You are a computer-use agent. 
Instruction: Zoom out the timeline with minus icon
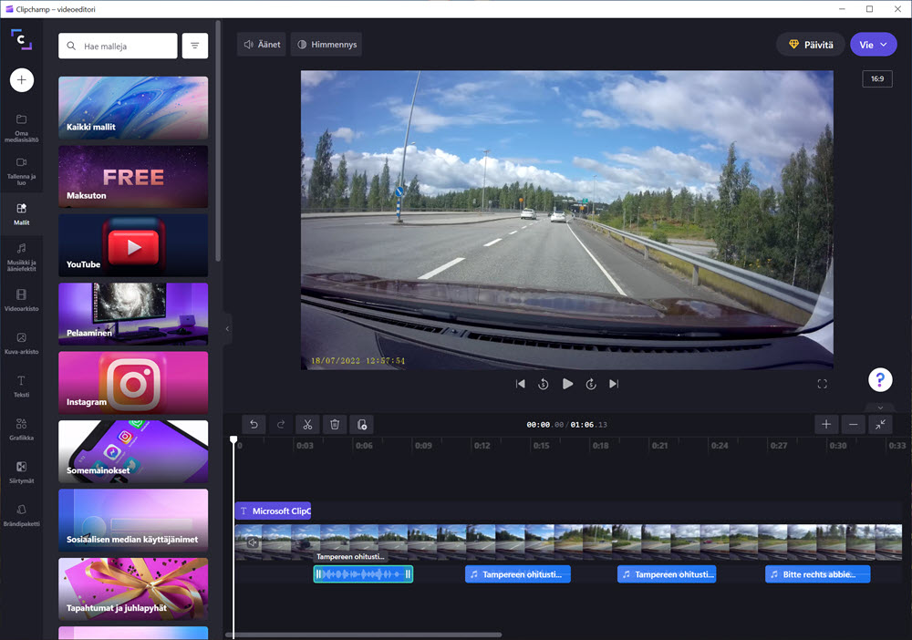853,424
